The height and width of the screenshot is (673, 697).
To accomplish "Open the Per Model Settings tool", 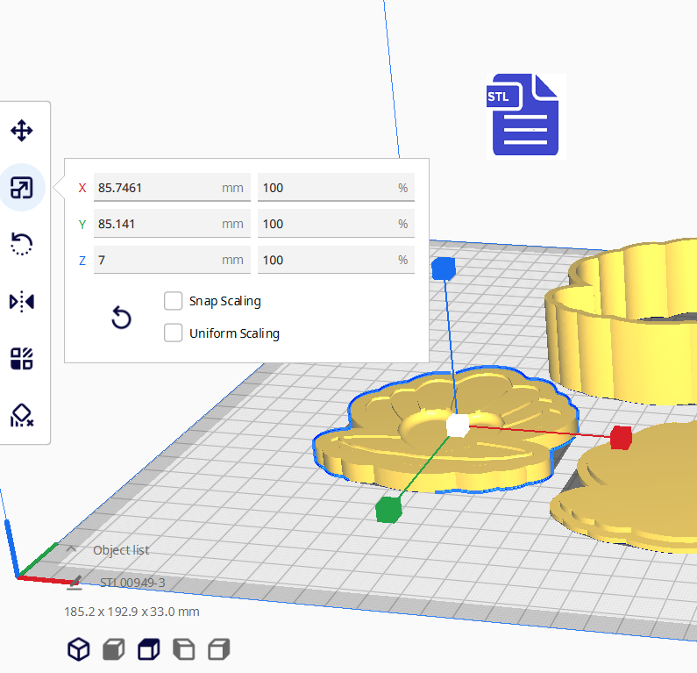I will 22,358.
